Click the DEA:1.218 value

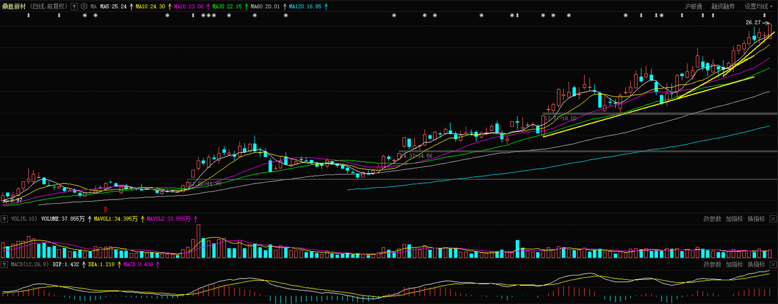(x=102, y=264)
